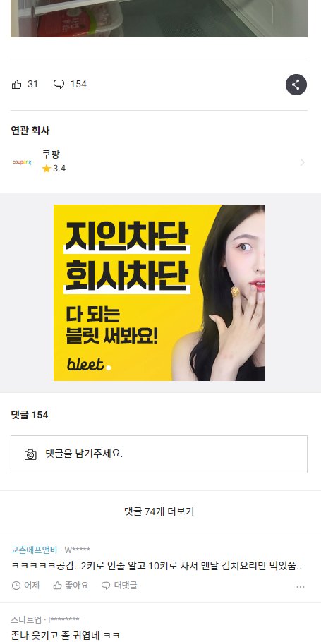Open the share menu via dark circular icon
Viewport: 321px width, 642px height.
pos(296,85)
